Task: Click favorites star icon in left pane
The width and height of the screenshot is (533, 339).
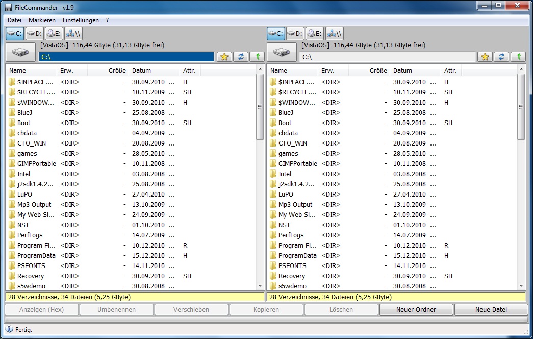Action: point(224,57)
